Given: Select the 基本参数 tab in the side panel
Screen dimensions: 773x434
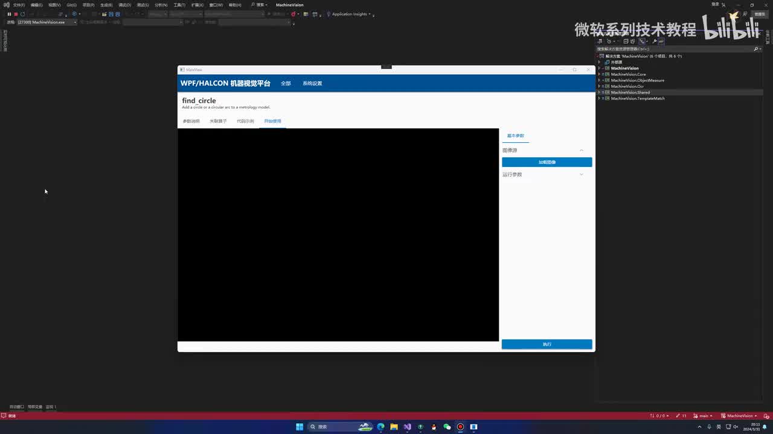Looking at the screenshot, I should 516,136.
